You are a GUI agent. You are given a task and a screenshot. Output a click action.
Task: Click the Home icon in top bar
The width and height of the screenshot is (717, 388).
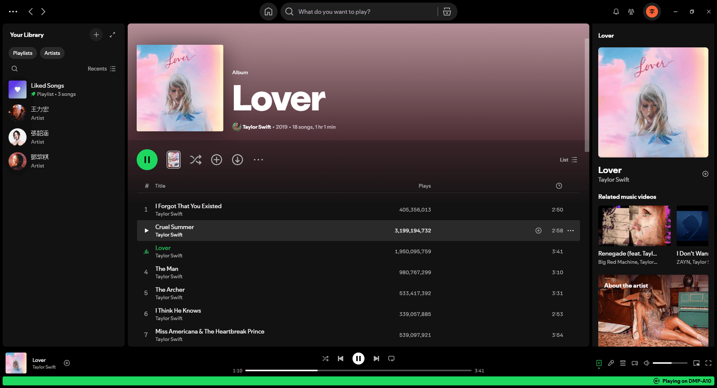[x=268, y=12]
